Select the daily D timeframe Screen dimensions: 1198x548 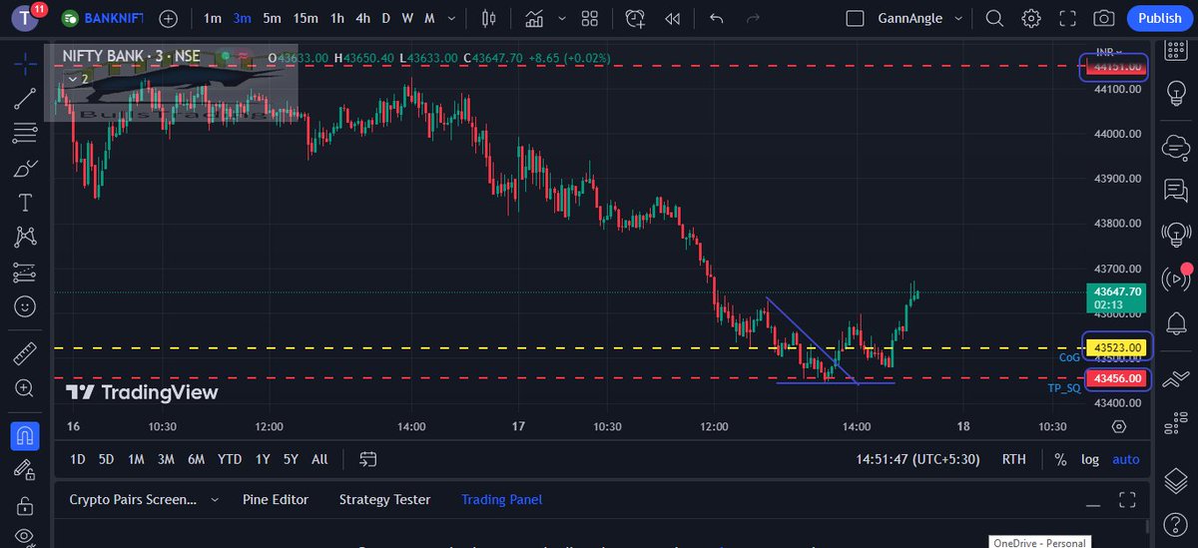[385, 18]
